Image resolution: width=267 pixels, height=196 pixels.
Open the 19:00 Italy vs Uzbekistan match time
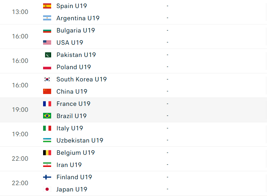click(x=20, y=134)
